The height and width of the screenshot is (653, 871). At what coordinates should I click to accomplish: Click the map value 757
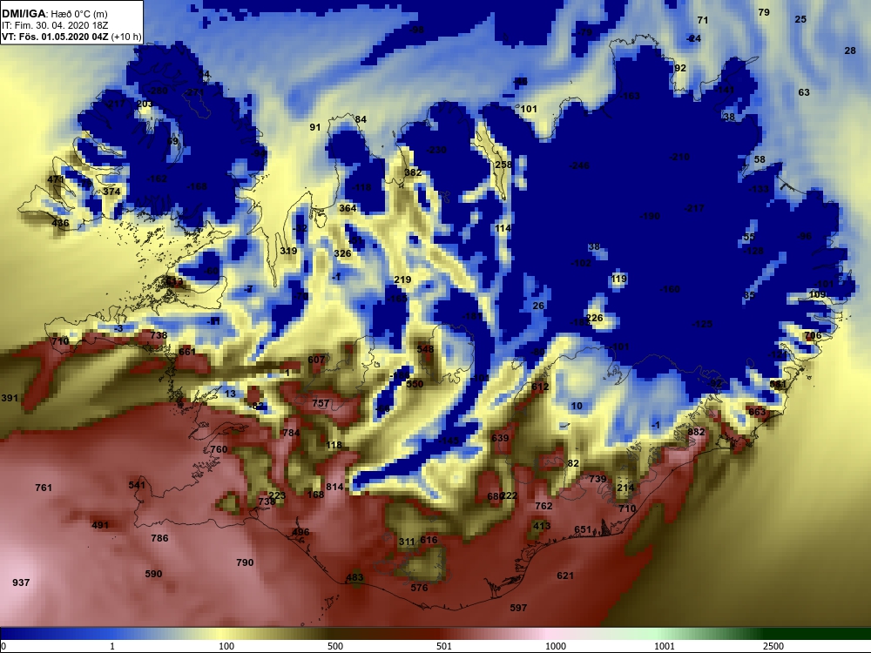click(x=321, y=403)
